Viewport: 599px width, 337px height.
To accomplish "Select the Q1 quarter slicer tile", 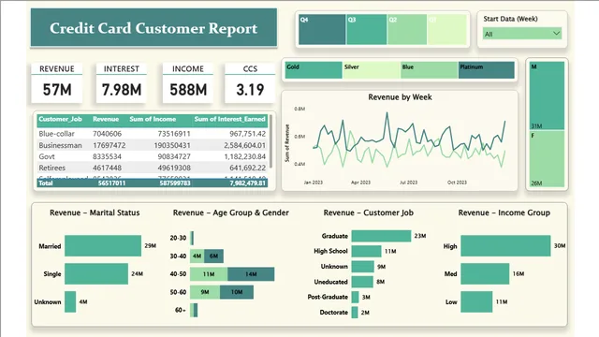I will 447,29.
